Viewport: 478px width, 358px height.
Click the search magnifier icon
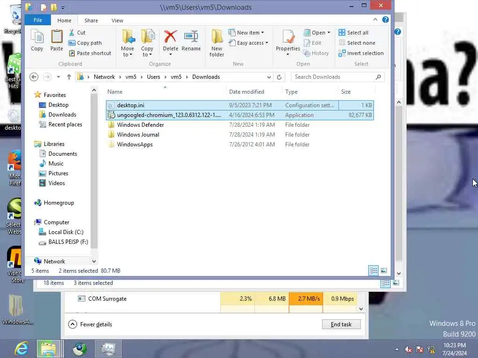[378, 77]
